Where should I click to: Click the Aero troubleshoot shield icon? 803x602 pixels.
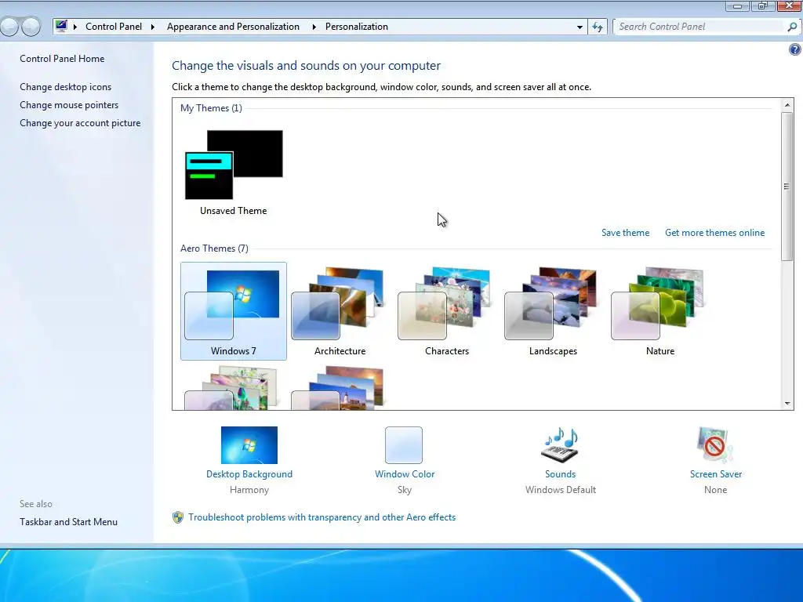tap(178, 517)
